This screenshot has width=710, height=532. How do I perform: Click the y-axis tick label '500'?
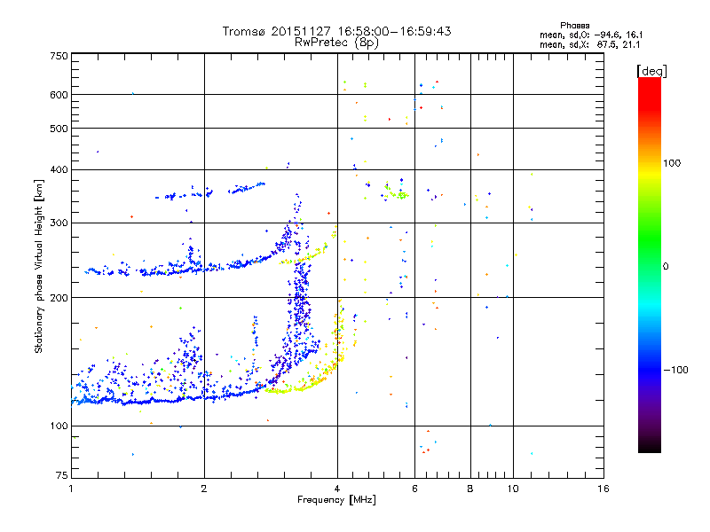point(59,129)
